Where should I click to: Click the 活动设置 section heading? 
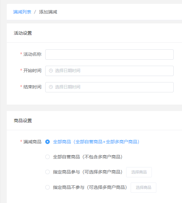(23, 33)
